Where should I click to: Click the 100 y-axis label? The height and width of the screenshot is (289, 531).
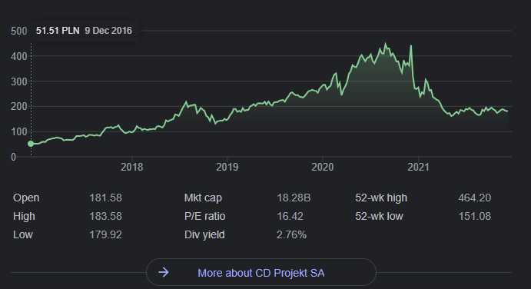pos(18,131)
